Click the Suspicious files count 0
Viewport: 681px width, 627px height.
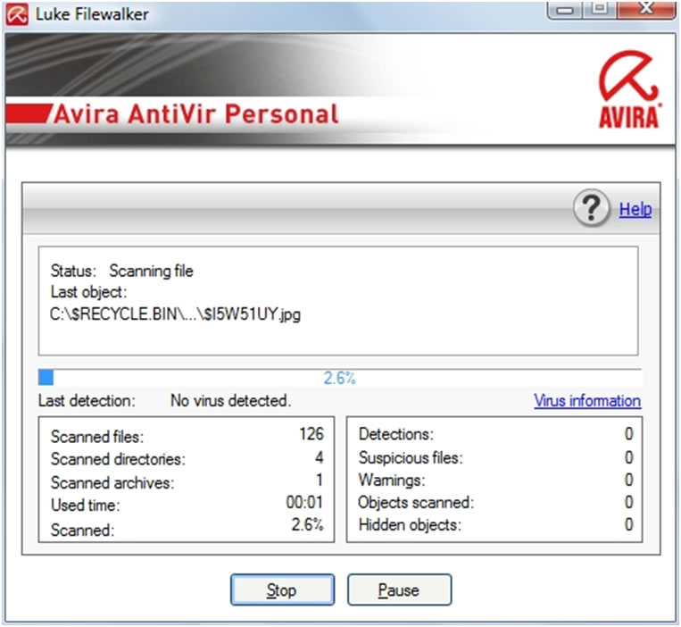click(629, 457)
